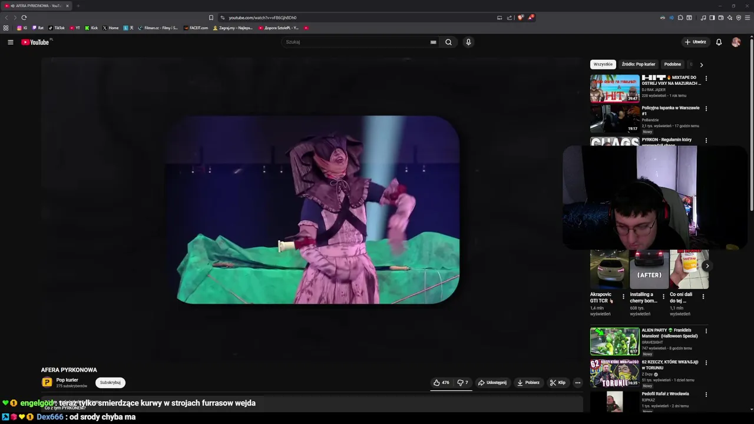Open the browser main hamburger menu
The height and width of the screenshot is (424, 754).
pos(748,18)
